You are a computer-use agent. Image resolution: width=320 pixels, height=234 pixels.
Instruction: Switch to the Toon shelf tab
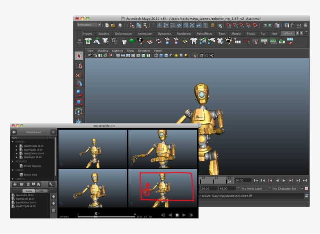pos(222,33)
